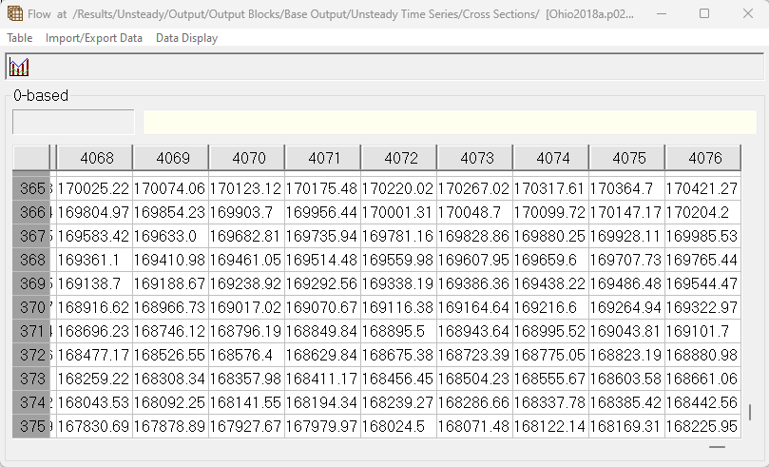Click cell value 169854.23

coord(169,212)
